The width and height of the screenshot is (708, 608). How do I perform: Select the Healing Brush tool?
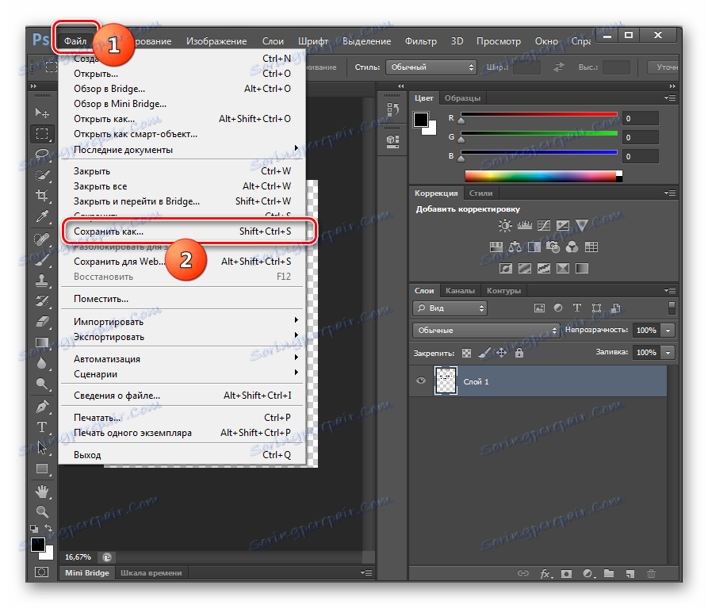point(42,239)
